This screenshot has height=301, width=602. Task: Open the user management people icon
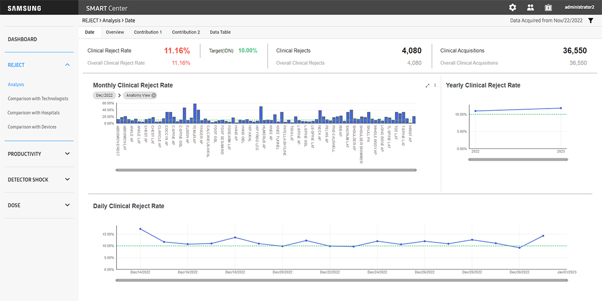pos(530,7)
